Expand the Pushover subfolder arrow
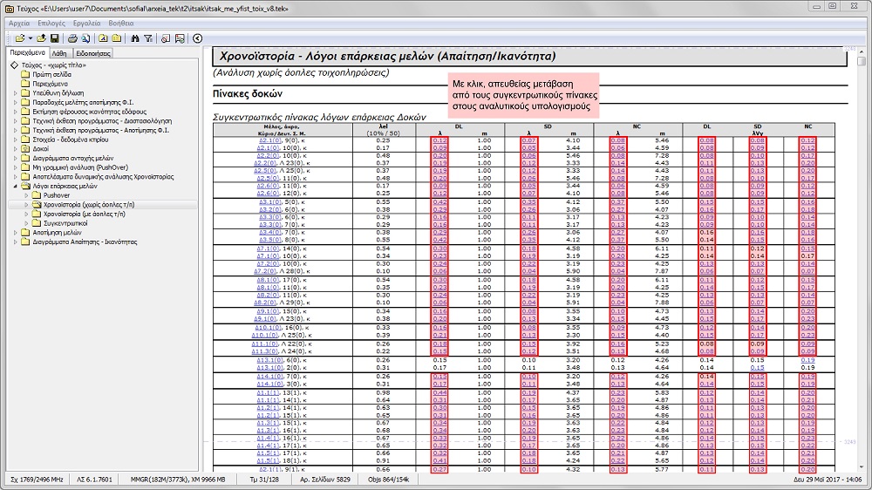 (26, 195)
